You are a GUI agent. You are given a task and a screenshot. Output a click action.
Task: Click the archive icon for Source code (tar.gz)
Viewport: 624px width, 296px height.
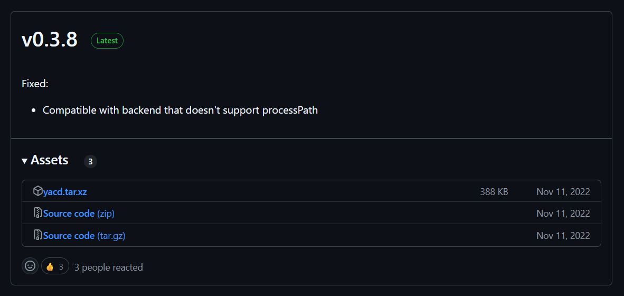click(37, 235)
